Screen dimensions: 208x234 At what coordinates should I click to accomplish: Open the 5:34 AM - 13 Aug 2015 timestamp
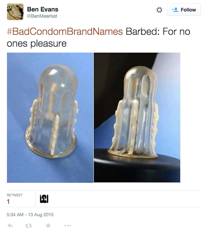(30, 215)
